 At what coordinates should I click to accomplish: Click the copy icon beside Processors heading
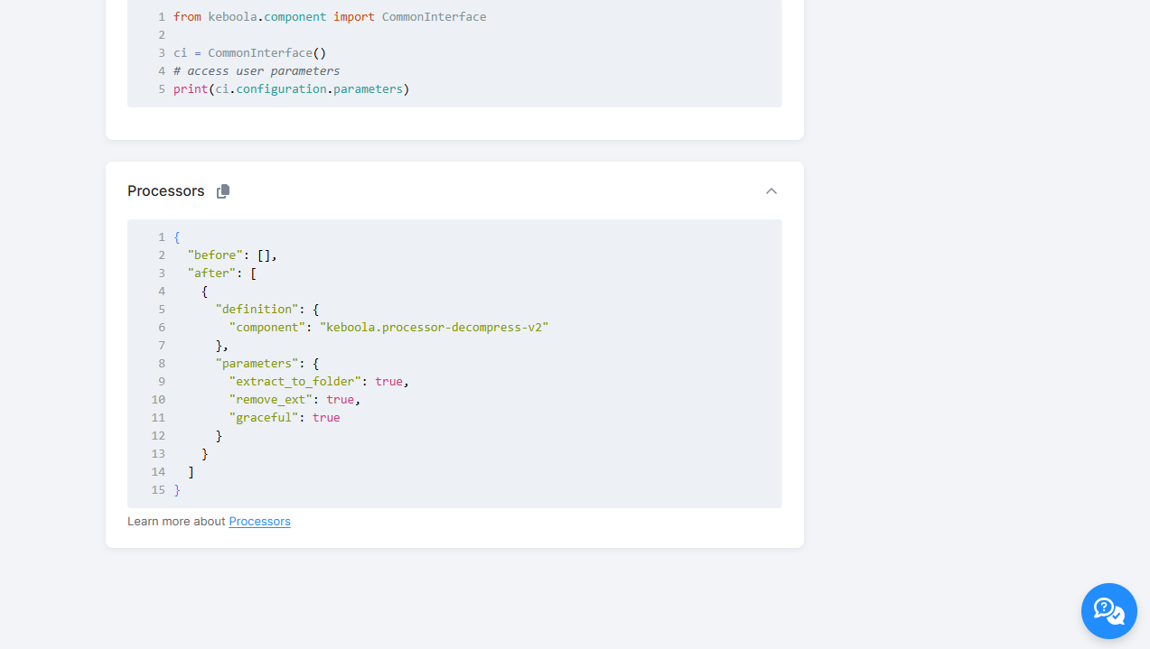[x=222, y=190]
